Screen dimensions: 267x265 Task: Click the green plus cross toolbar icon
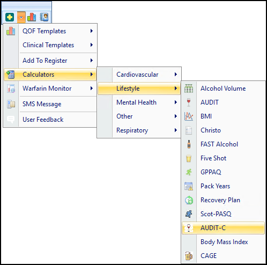[10, 17]
